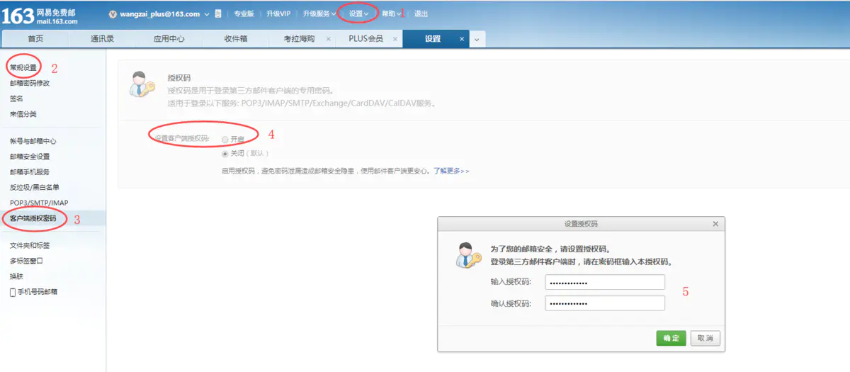Open 来信分类 settings
The height and width of the screenshot is (372, 850).
coord(23,114)
